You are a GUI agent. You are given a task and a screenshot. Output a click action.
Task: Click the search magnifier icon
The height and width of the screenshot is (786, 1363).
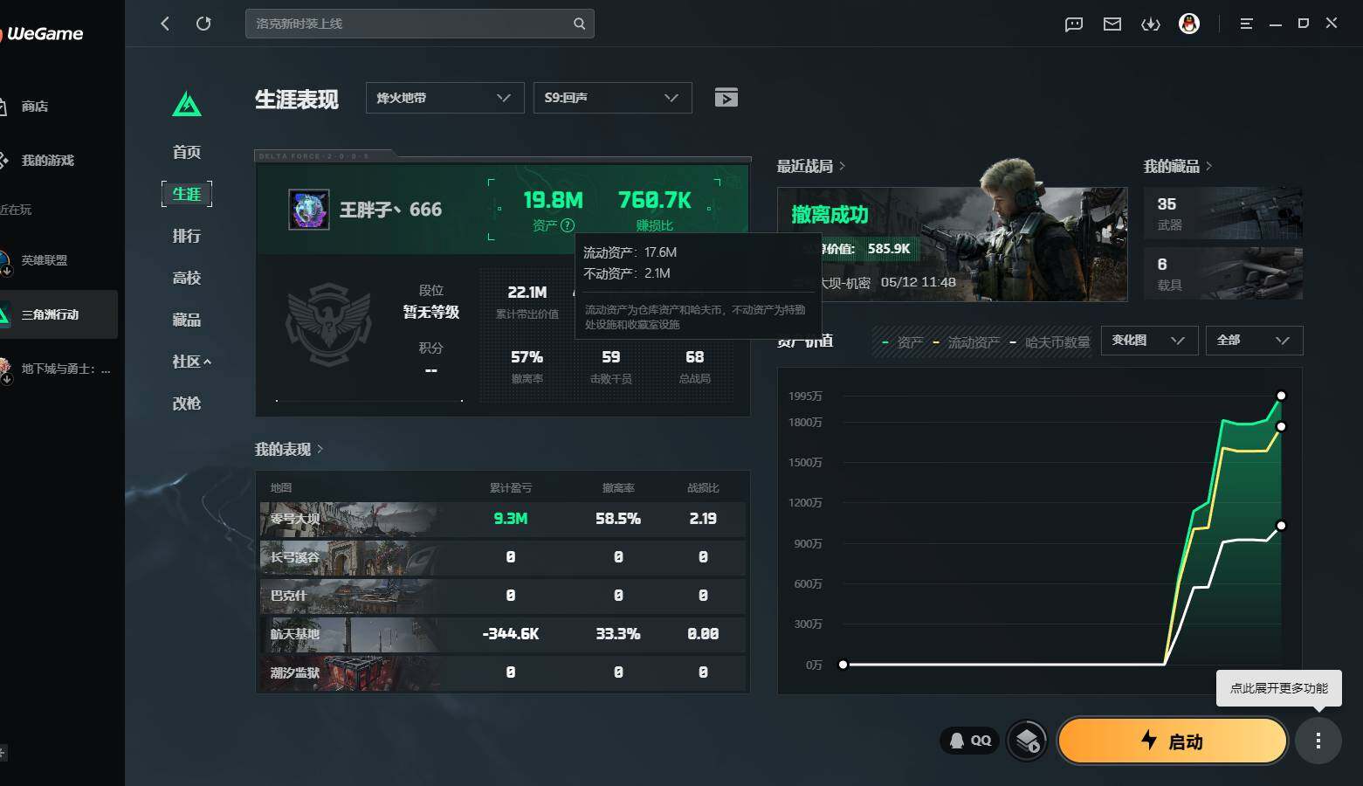(x=579, y=24)
